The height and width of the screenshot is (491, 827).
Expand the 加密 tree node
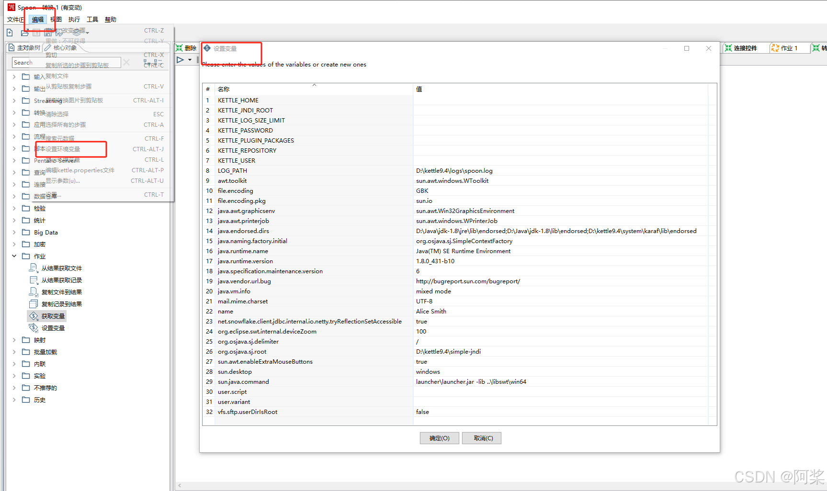tap(14, 244)
